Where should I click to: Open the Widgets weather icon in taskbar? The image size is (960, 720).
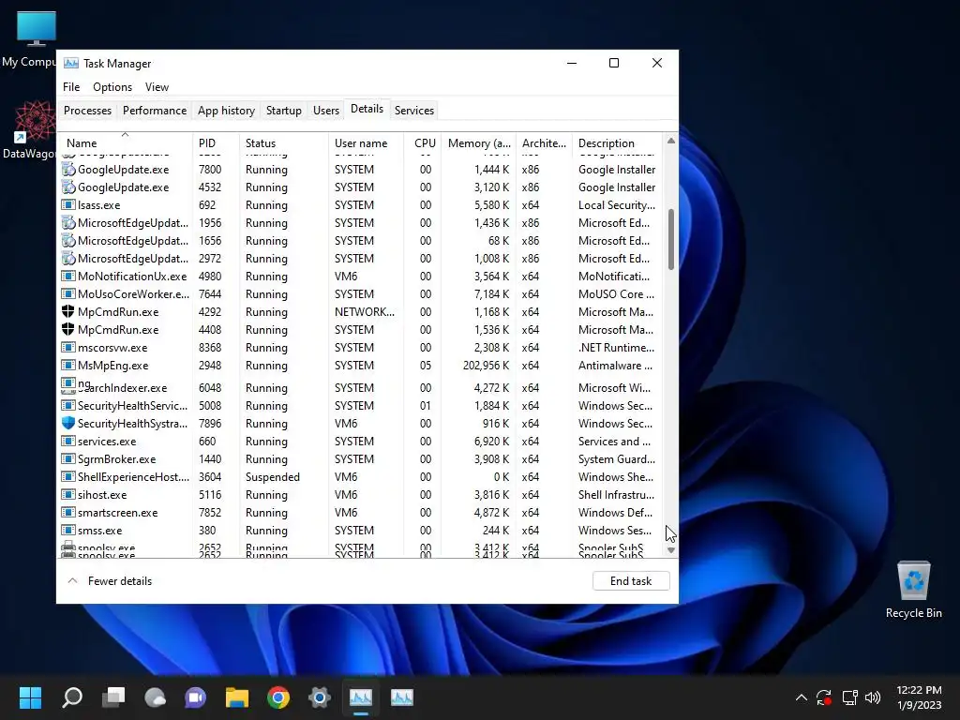[155, 697]
